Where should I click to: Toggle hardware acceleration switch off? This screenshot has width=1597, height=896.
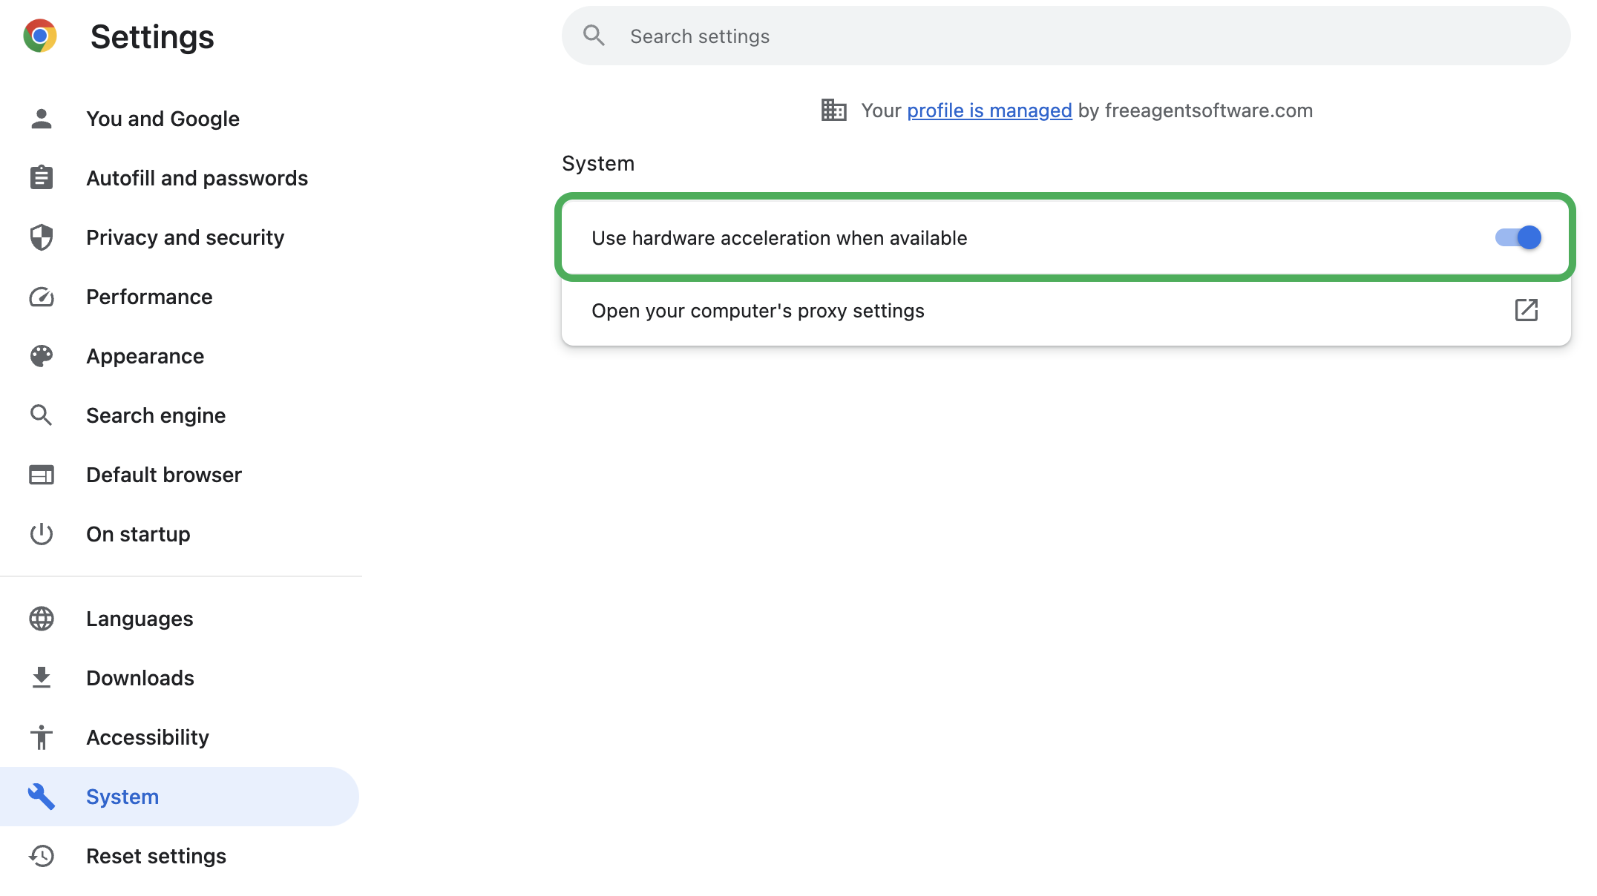click(x=1518, y=237)
